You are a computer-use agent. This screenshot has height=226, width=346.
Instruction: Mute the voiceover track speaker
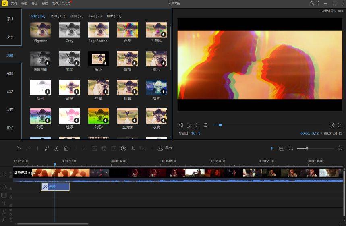click(10, 218)
